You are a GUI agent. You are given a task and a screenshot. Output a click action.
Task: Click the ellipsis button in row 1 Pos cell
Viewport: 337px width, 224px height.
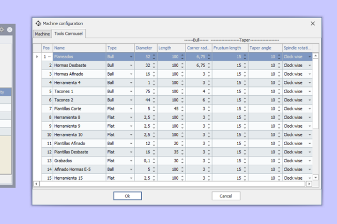click(50, 57)
